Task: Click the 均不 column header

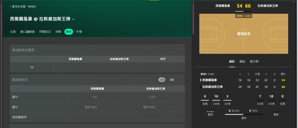Action: (x=163, y=59)
